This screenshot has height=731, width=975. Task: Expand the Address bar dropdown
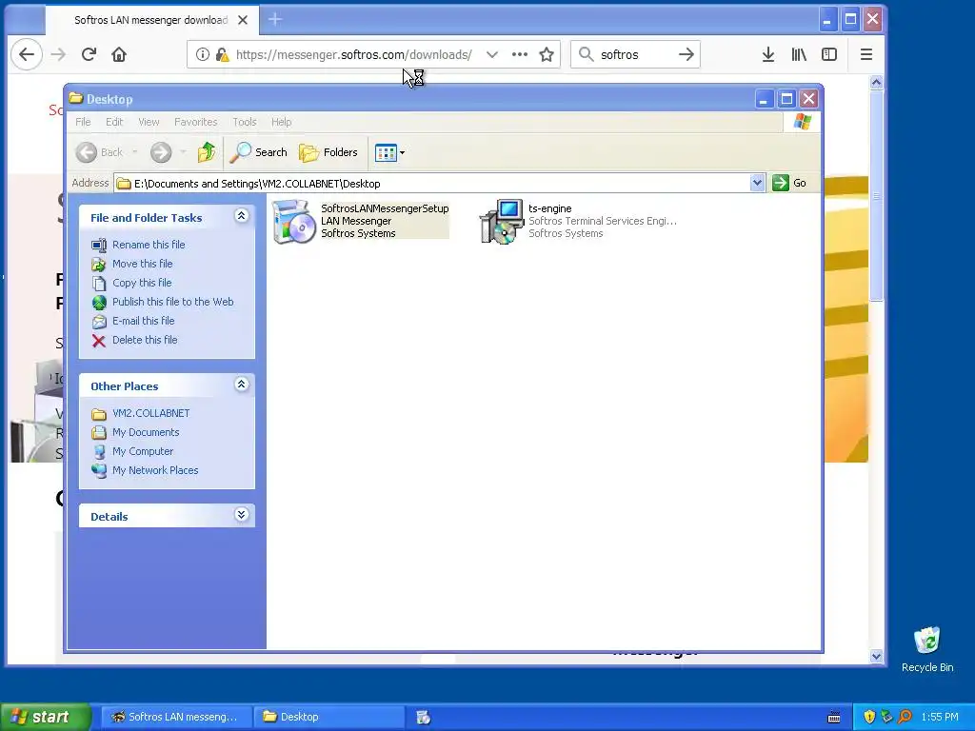[757, 183]
